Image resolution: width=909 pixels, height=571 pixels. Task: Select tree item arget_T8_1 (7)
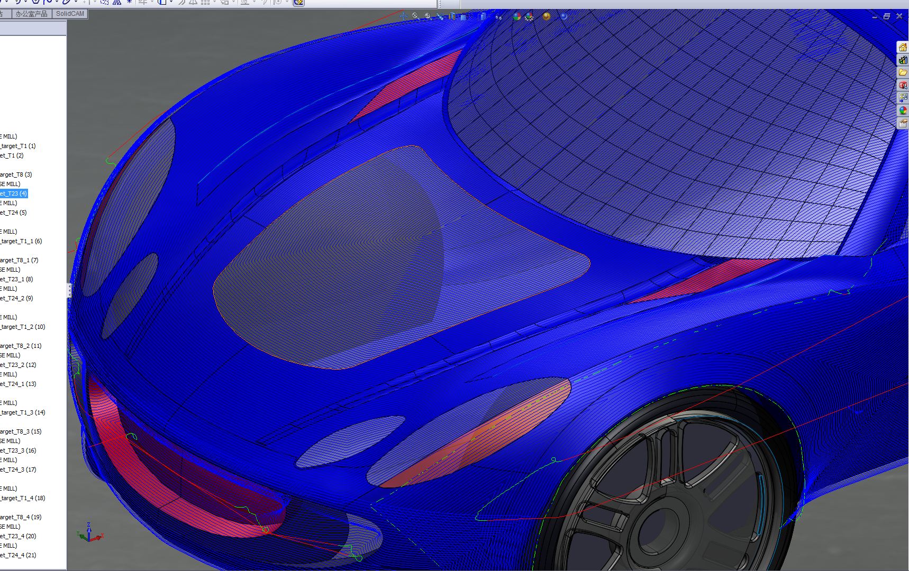[19, 260]
